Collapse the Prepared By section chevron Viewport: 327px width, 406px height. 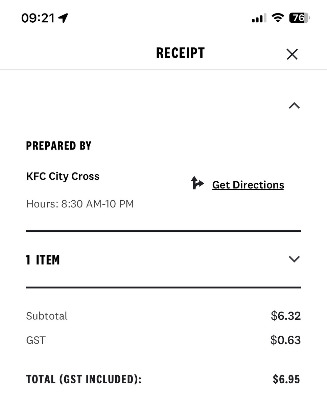pyautogui.click(x=294, y=106)
